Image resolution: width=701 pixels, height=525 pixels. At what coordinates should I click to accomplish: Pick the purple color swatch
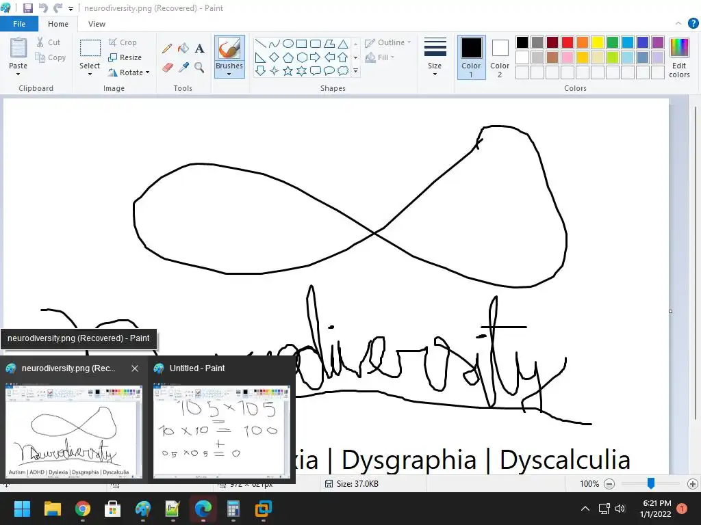pyautogui.click(x=658, y=42)
